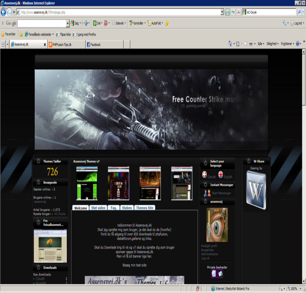
Task: Click the Besøg min test side link
Action: click(x=134, y=265)
